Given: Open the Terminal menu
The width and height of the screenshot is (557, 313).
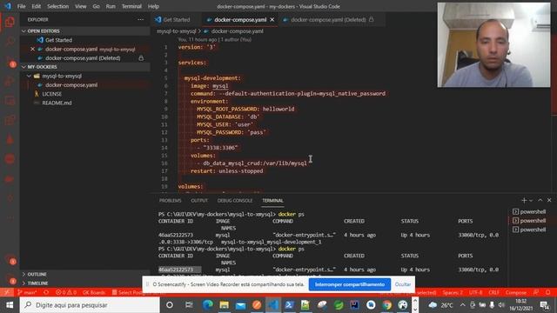Looking at the screenshot, I should (131, 6).
